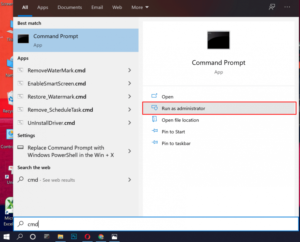Click the UnInstallDriver.cmd file icon
This screenshot has height=242, width=300.
point(21,122)
